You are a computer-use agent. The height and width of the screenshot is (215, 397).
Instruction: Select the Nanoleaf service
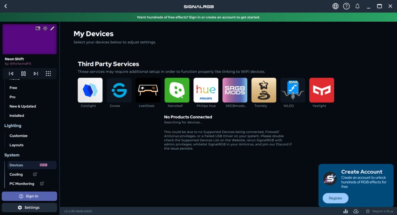click(x=177, y=90)
